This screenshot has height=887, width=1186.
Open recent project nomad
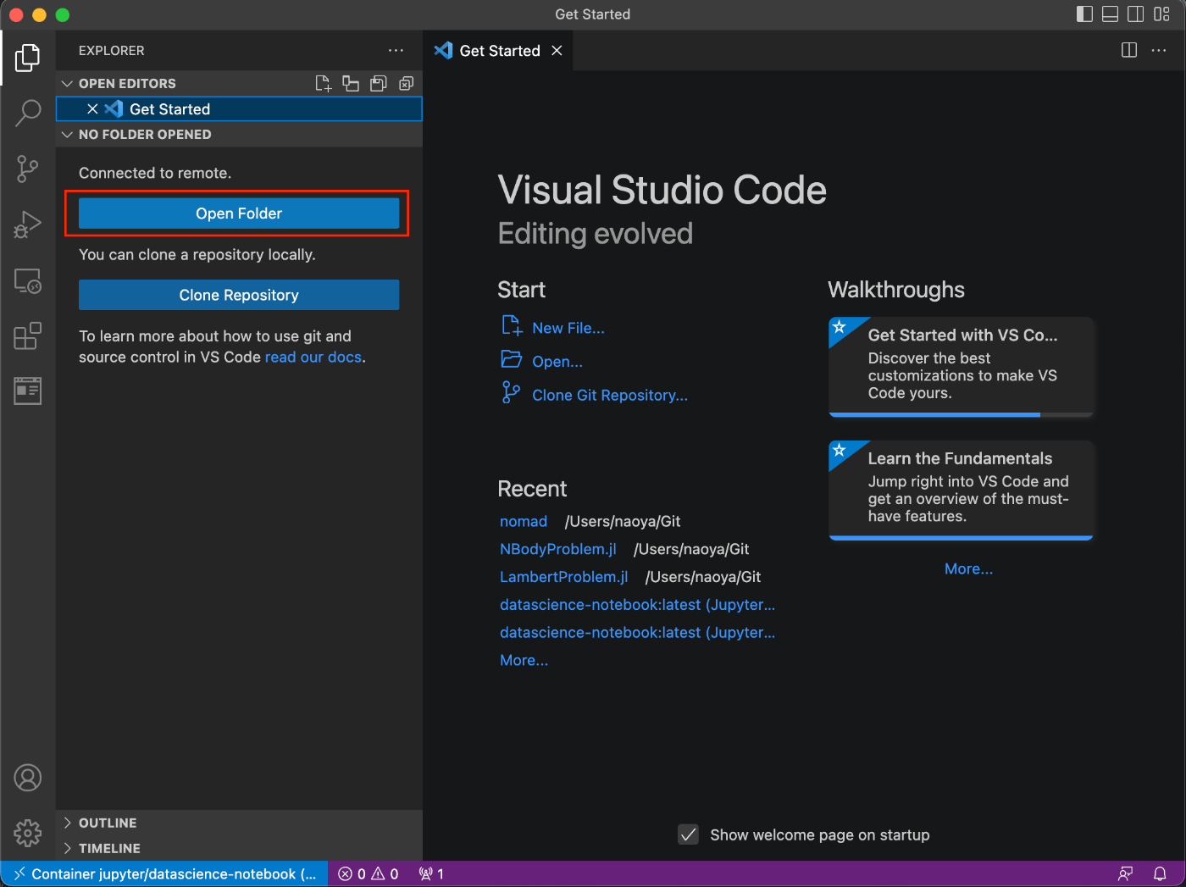(524, 521)
